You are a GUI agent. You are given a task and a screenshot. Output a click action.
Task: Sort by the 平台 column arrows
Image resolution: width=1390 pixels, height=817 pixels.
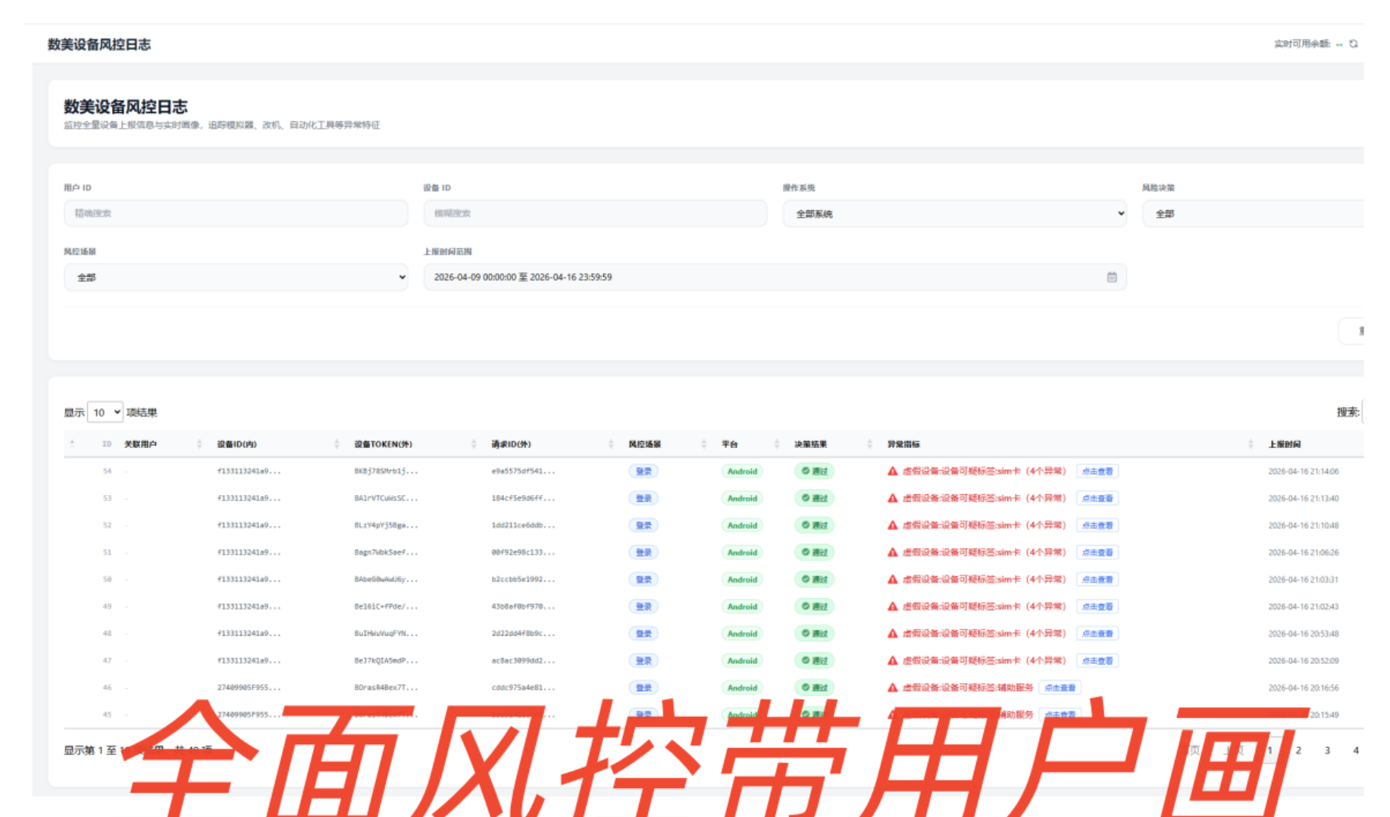pyautogui.click(x=777, y=444)
